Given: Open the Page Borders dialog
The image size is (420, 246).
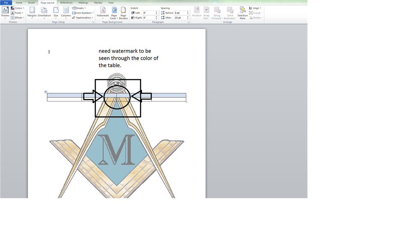Looking at the screenshot, I should (x=123, y=13).
